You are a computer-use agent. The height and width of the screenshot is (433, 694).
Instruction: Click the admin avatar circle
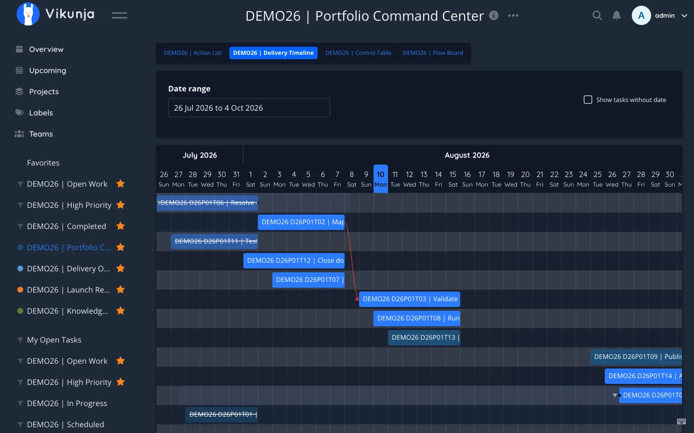[641, 15]
